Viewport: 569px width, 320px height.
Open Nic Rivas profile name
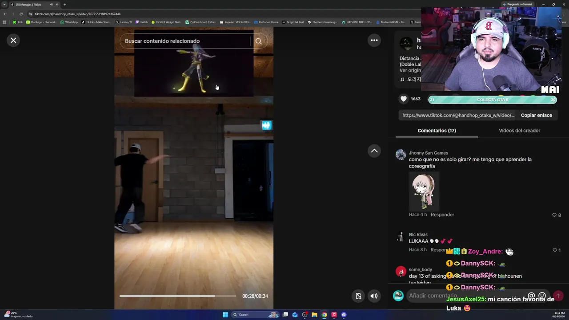coord(418,234)
